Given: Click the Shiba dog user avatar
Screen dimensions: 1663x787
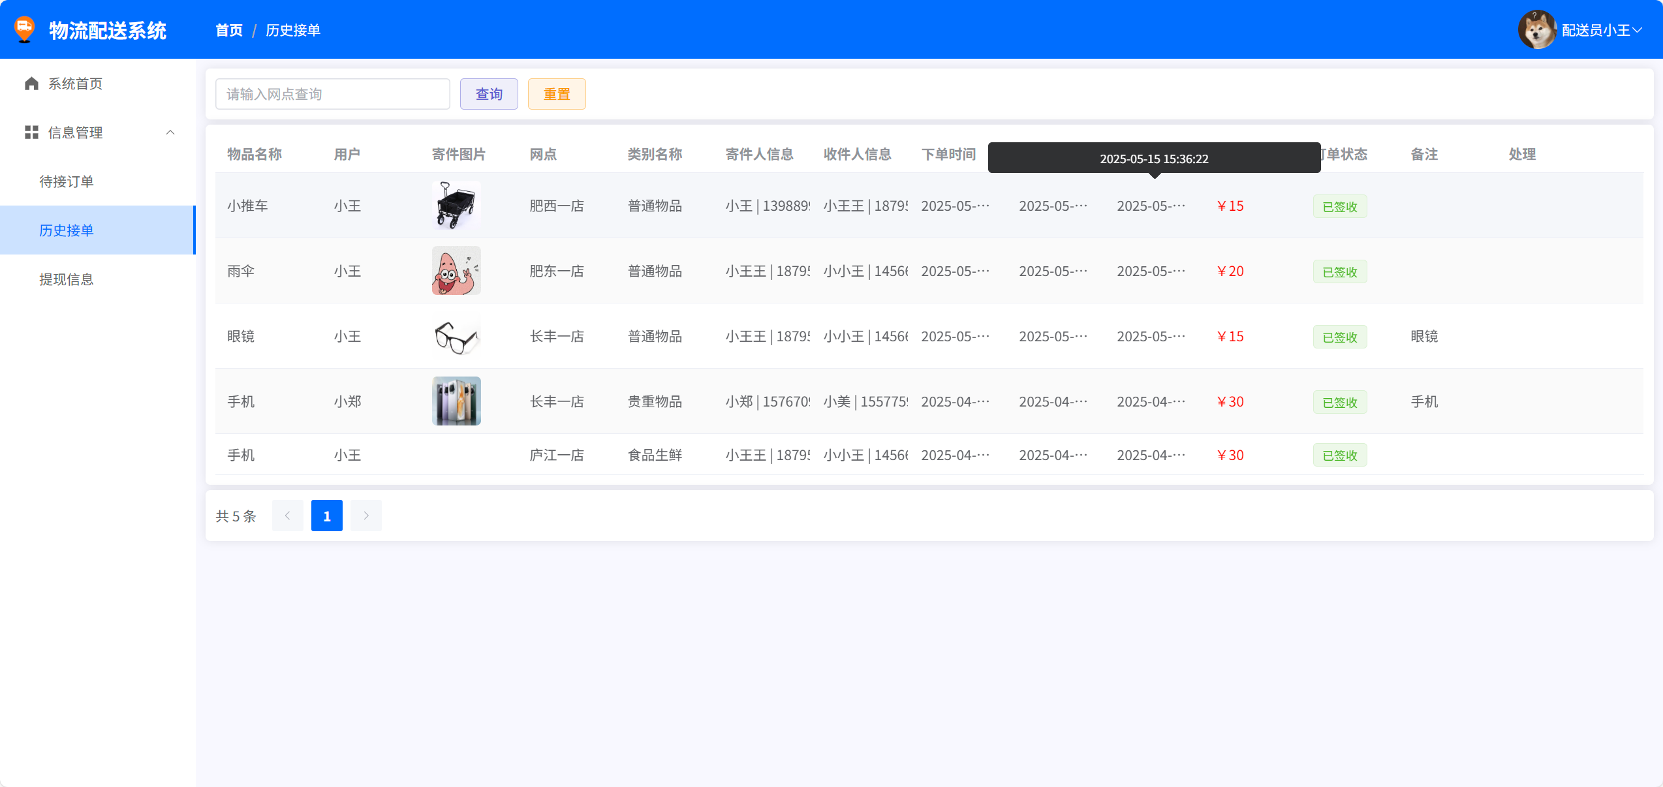Looking at the screenshot, I should point(1537,30).
